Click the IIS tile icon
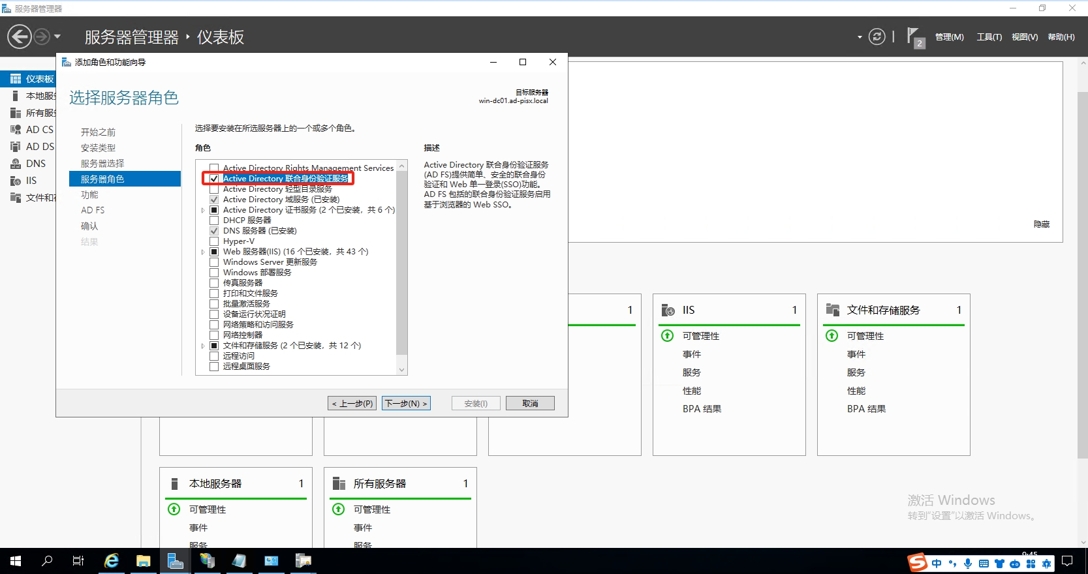1088x574 pixels. 668,310
